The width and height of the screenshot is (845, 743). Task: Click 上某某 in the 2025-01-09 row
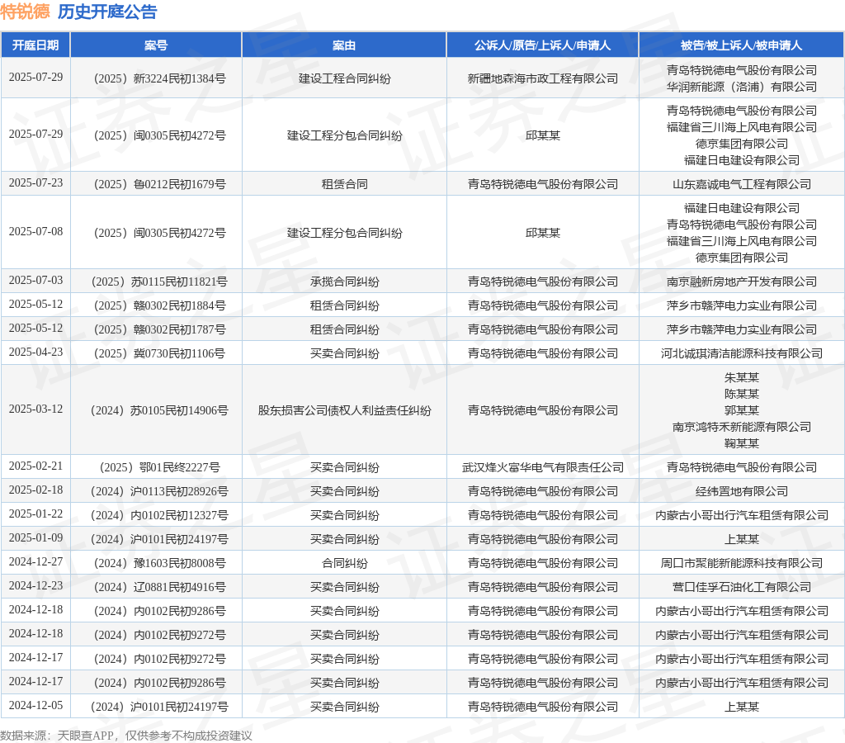point(742,539)
